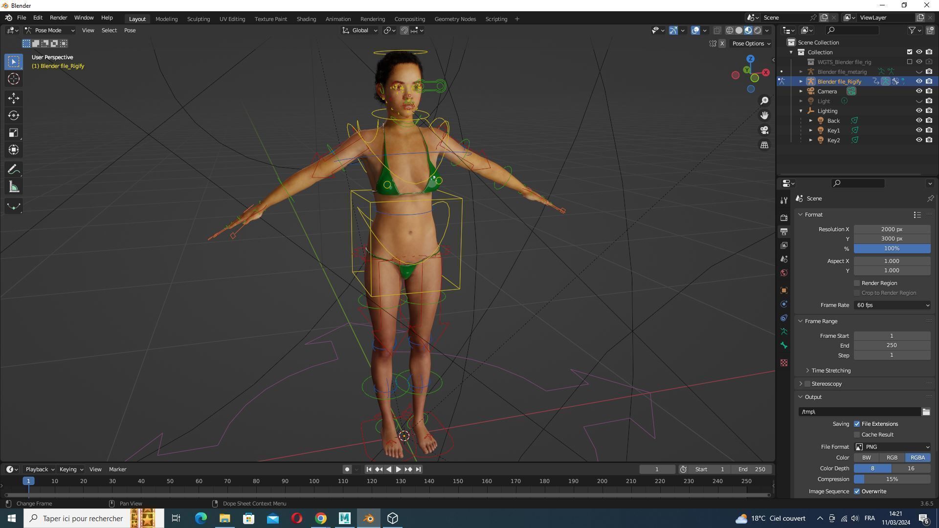This screenshot has height=528, width=939.
Task: Hide the Camera object in outliner
Action: point(919,91)
